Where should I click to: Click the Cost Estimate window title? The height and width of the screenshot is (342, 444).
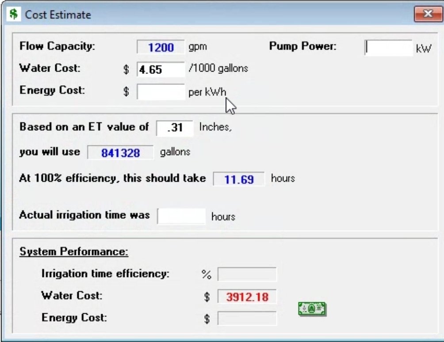[58, 15]
